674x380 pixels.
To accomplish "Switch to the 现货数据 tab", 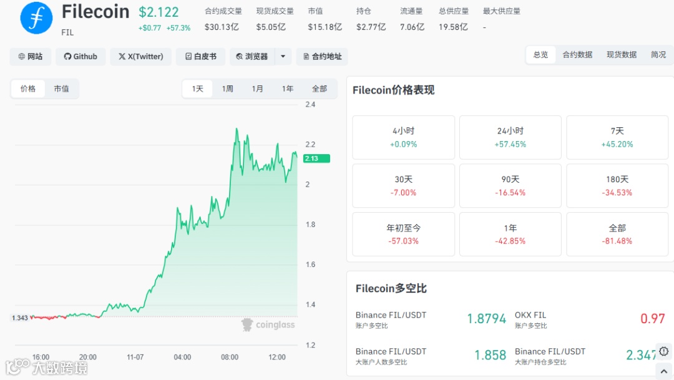I will pos(622,54).
